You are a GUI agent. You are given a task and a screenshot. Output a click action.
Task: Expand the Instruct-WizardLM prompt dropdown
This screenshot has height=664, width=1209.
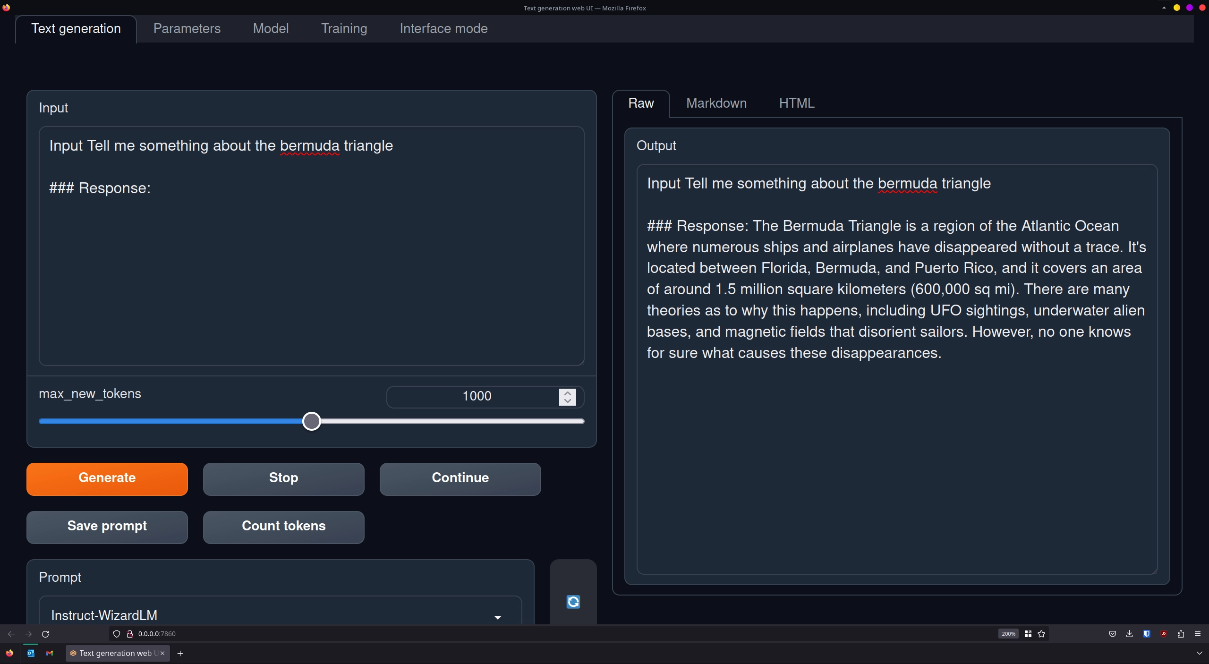click(497, 617)
